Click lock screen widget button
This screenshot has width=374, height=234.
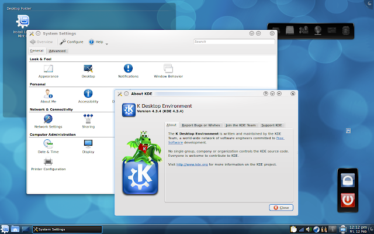coord(348,180)
